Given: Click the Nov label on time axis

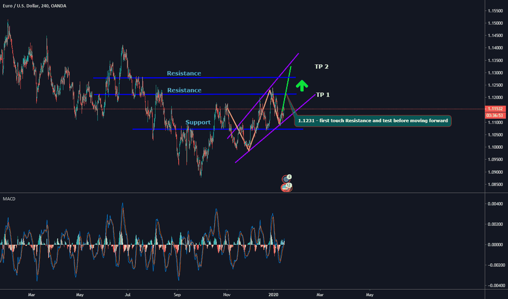Looking at the screenshot, I should (x=226, y=294).
